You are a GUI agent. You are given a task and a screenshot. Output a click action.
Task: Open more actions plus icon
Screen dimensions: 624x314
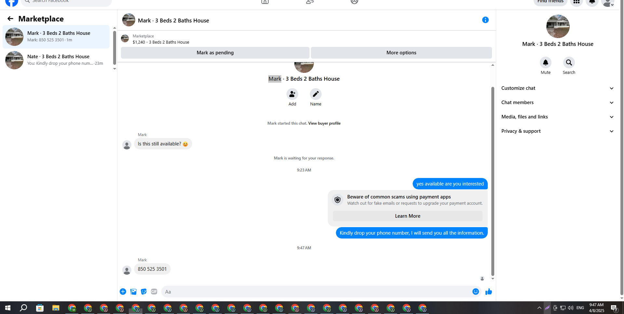123,292
